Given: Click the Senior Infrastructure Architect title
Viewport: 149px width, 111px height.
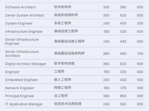Looking at the screenshot, I should [x=22, y=54].
